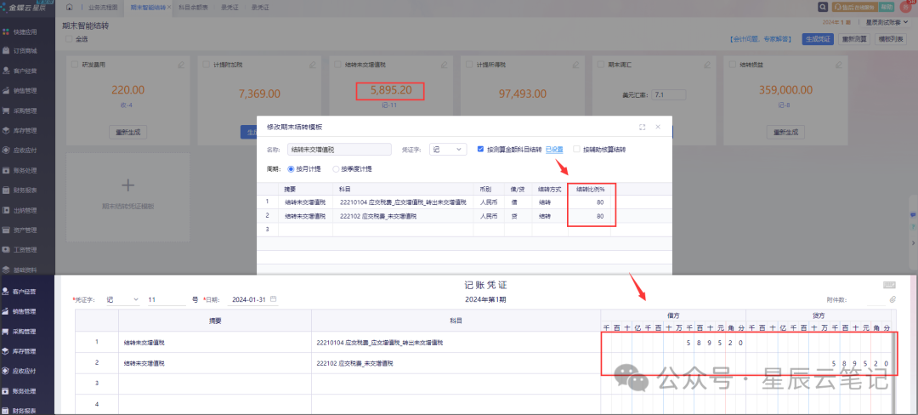
Task: Edit the 研发费用 card with pencil icon
Action: [181, 65]
